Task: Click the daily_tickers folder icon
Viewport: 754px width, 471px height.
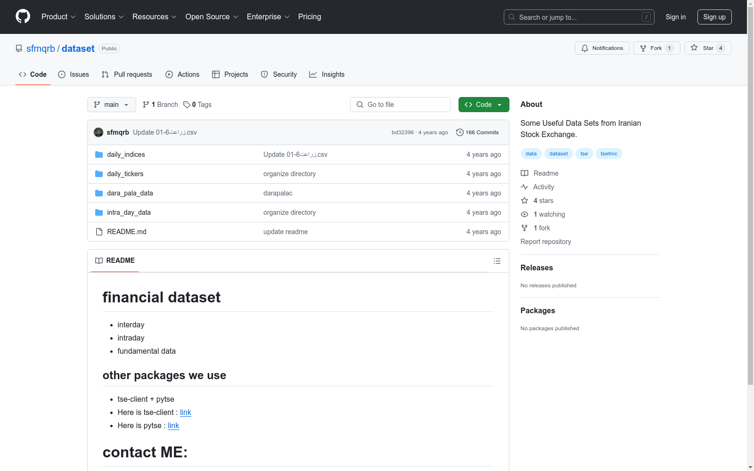Action: point(99,174)
